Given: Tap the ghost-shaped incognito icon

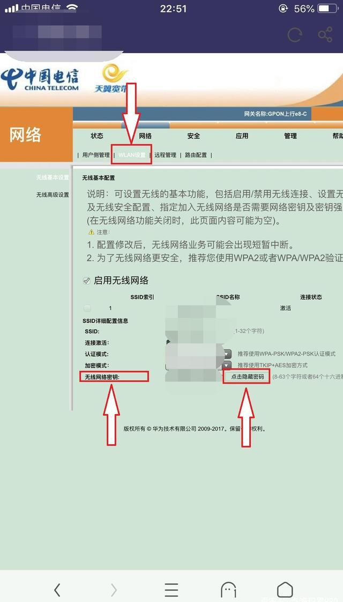Looking at the screenshot, I should tap(228, 590).
